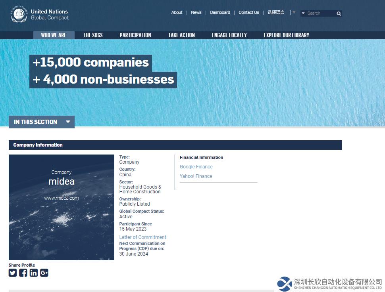View the Letter of Commitment
Image resolution: width=385 pixels, height=292 pixels.
pyautogui.click(x=142, y=237)
